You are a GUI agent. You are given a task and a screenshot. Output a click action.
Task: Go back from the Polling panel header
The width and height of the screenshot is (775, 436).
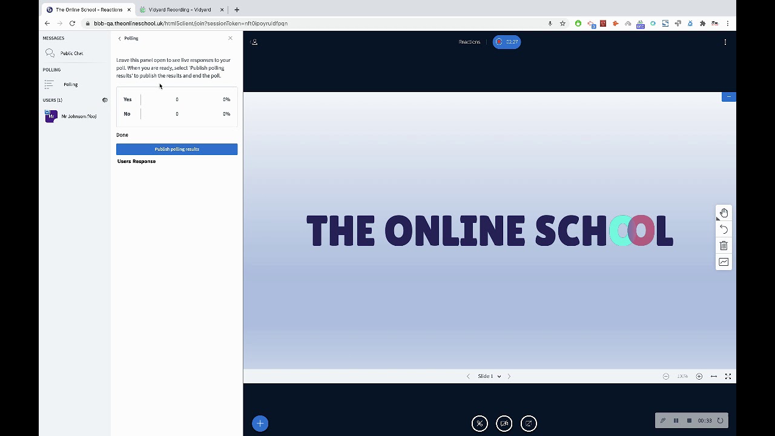pyautogui.click(x=128, y=38)
